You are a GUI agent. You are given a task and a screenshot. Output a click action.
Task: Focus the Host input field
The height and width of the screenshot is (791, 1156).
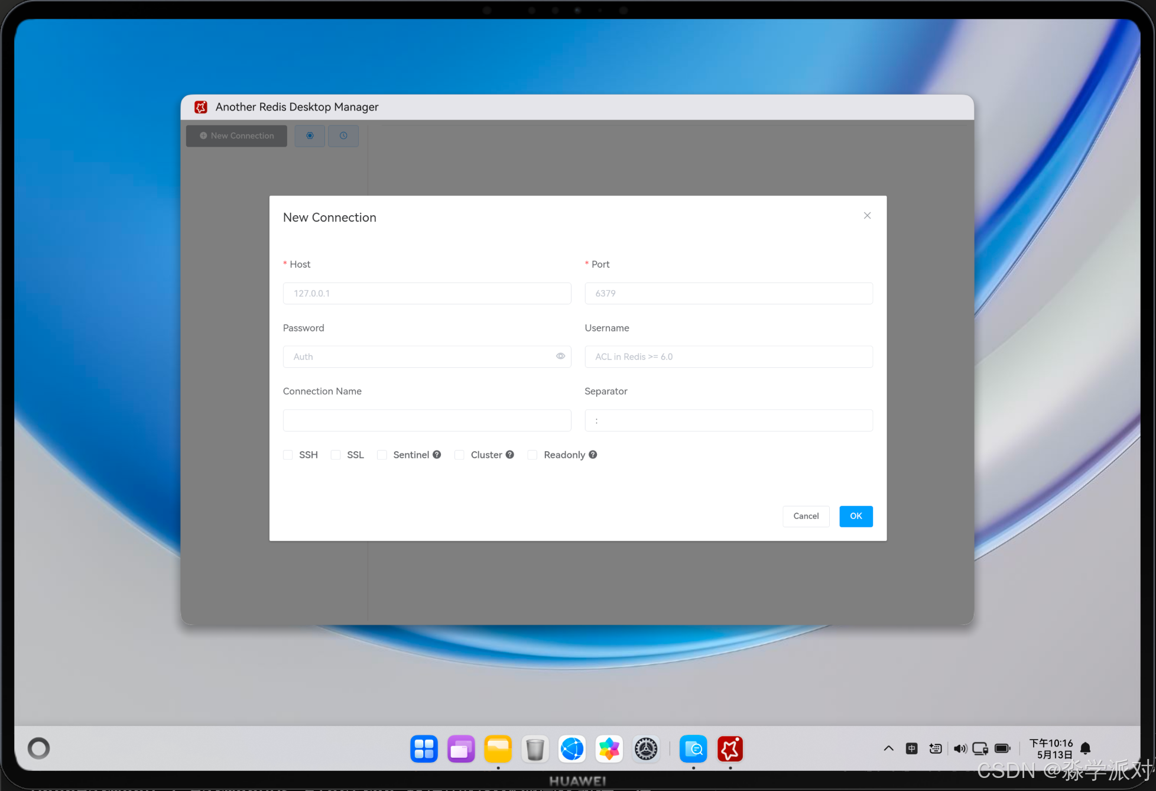[427, 293]
